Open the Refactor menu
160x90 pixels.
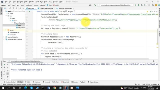(x=31, y=2)
